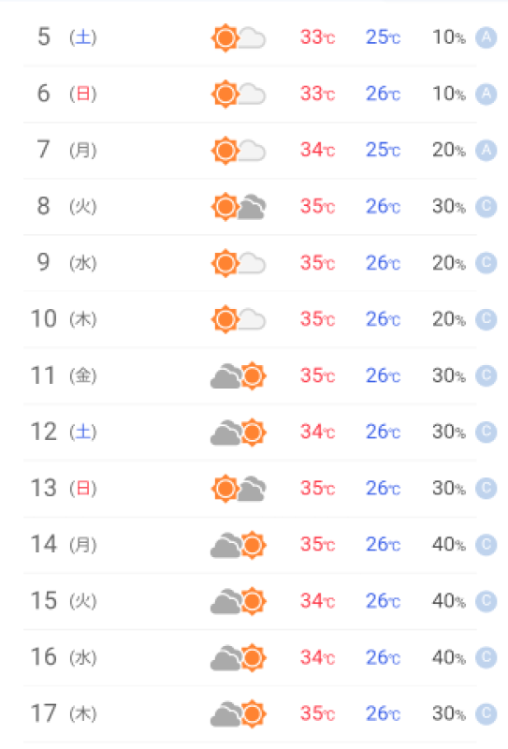508x749 pixels.
Task: Click the reliability C badge for day 12
Action: (x=486, y=432)
